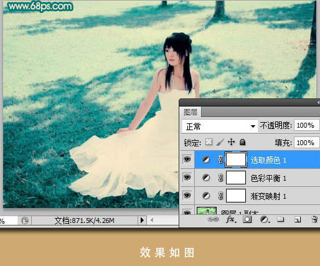The image size is (320, 266).
Task: Click the mask link icon of 渐变映射 1
Action: pyautogui.click(x=220, y=196)
